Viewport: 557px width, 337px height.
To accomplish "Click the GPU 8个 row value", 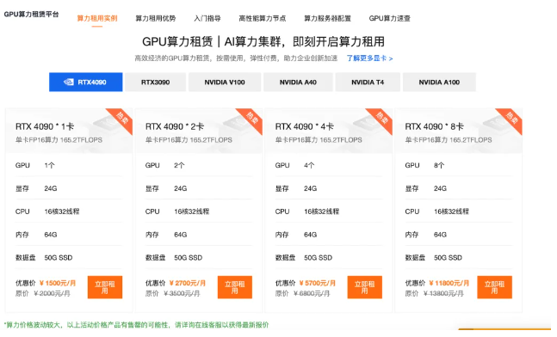I will point(439,165).
